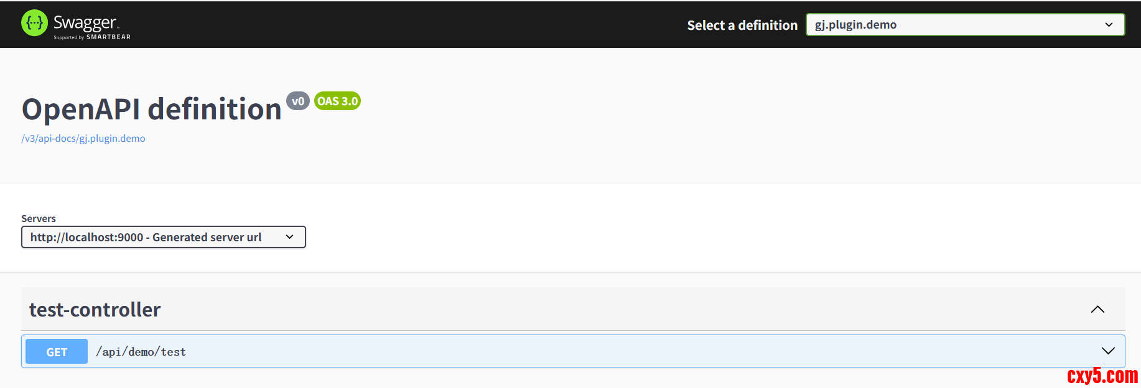Click the arrow on the Servers selector

point(289,237)
